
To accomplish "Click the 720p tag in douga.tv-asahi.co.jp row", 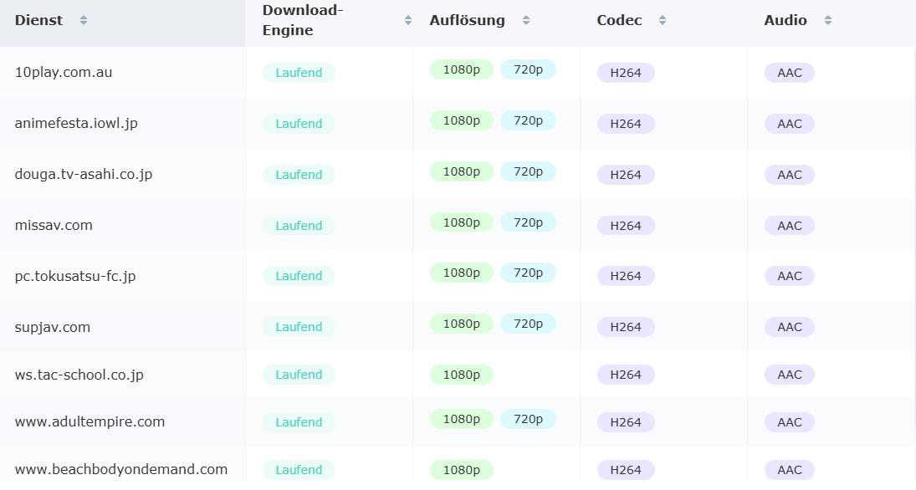I will click(x=528, y=171).
